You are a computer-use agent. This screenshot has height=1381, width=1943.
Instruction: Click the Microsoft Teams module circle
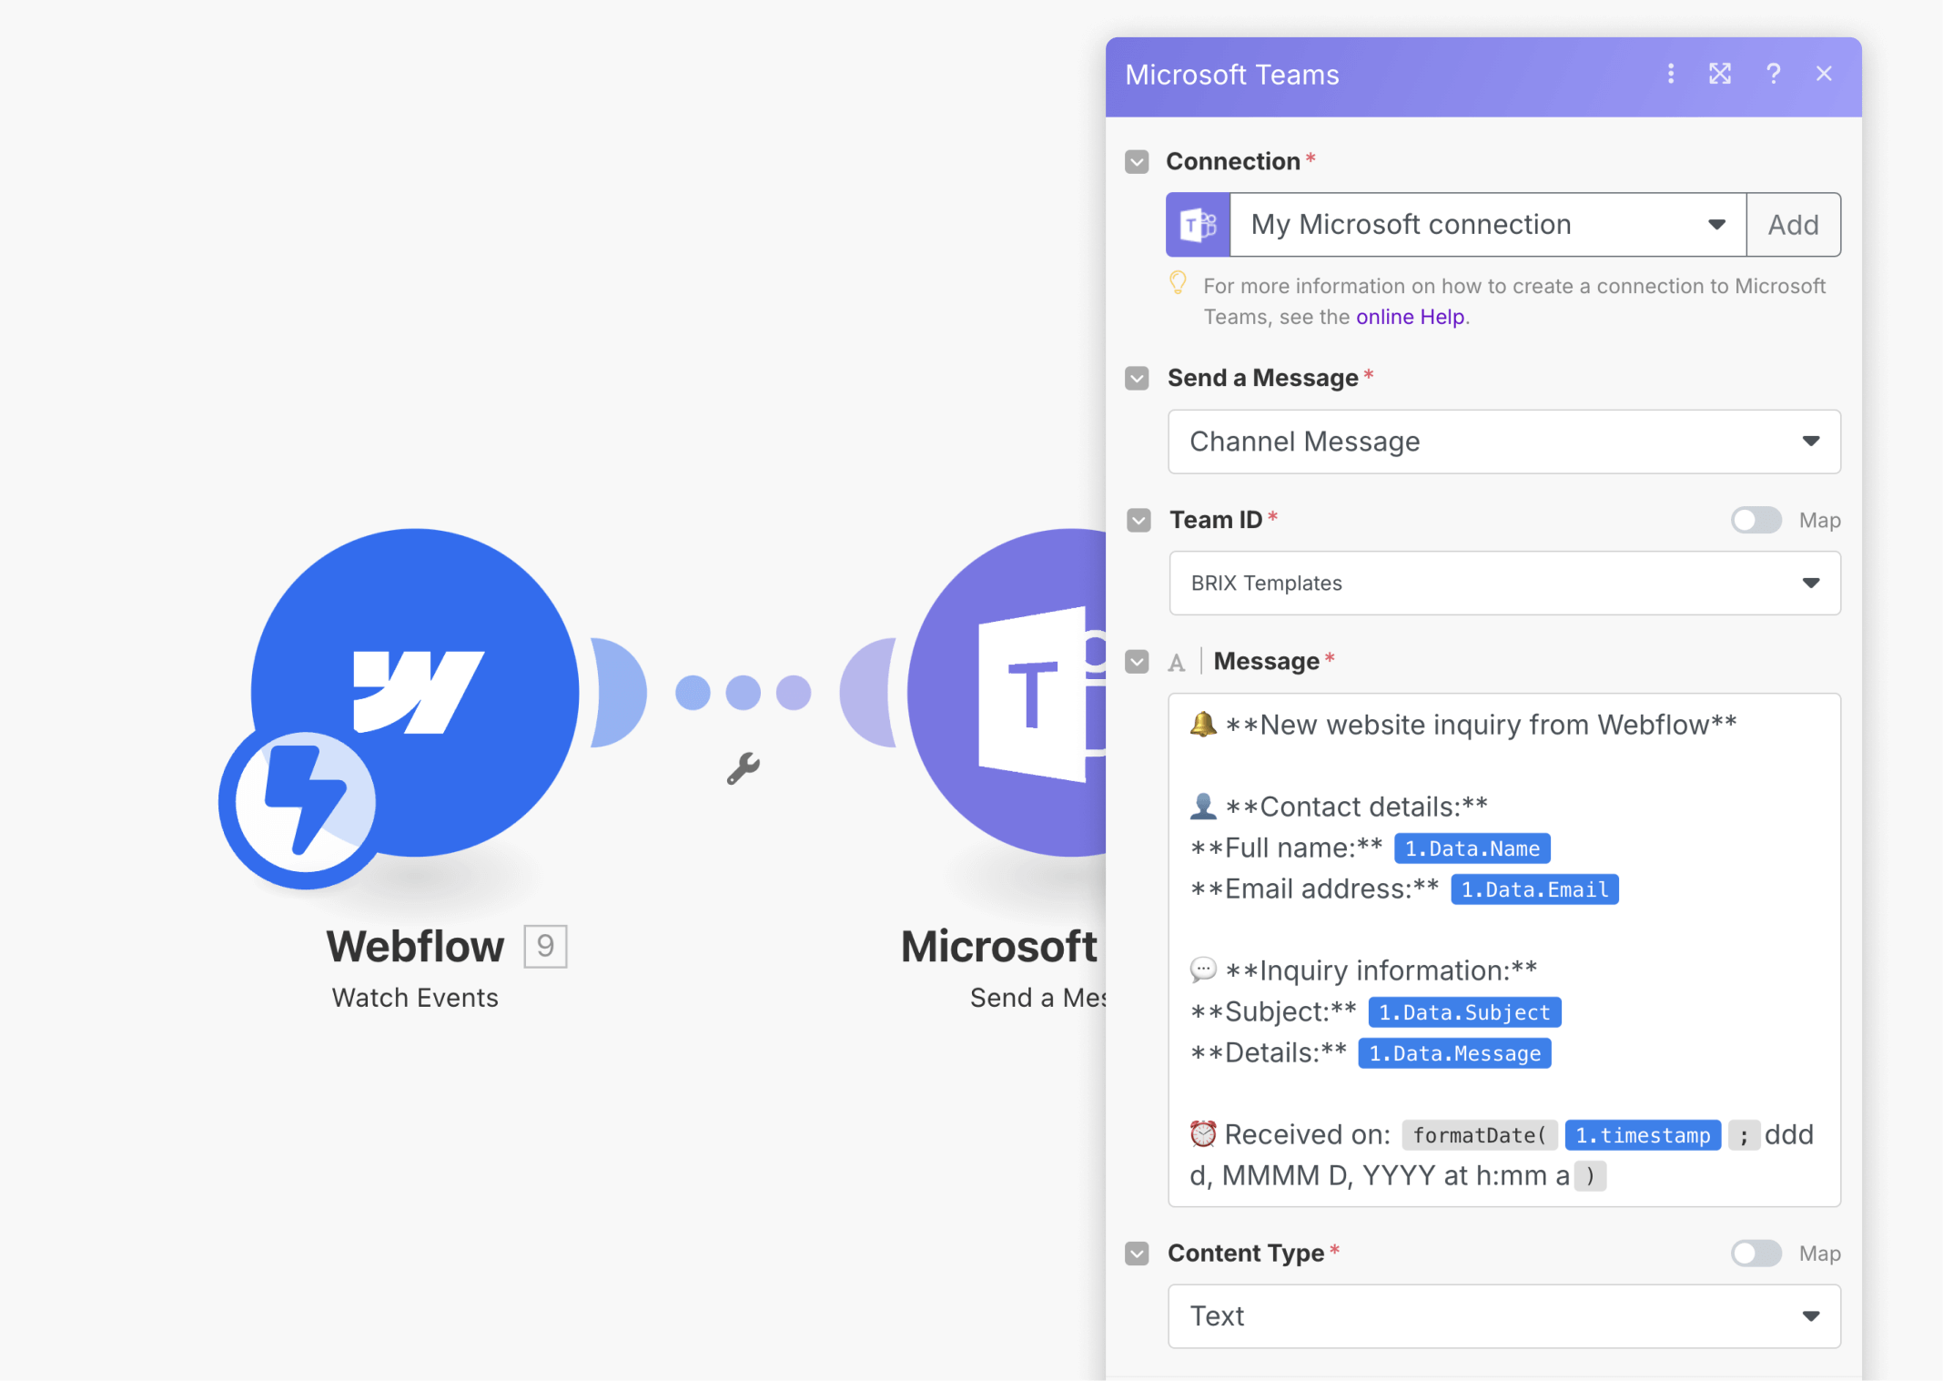pos(1007,692)
